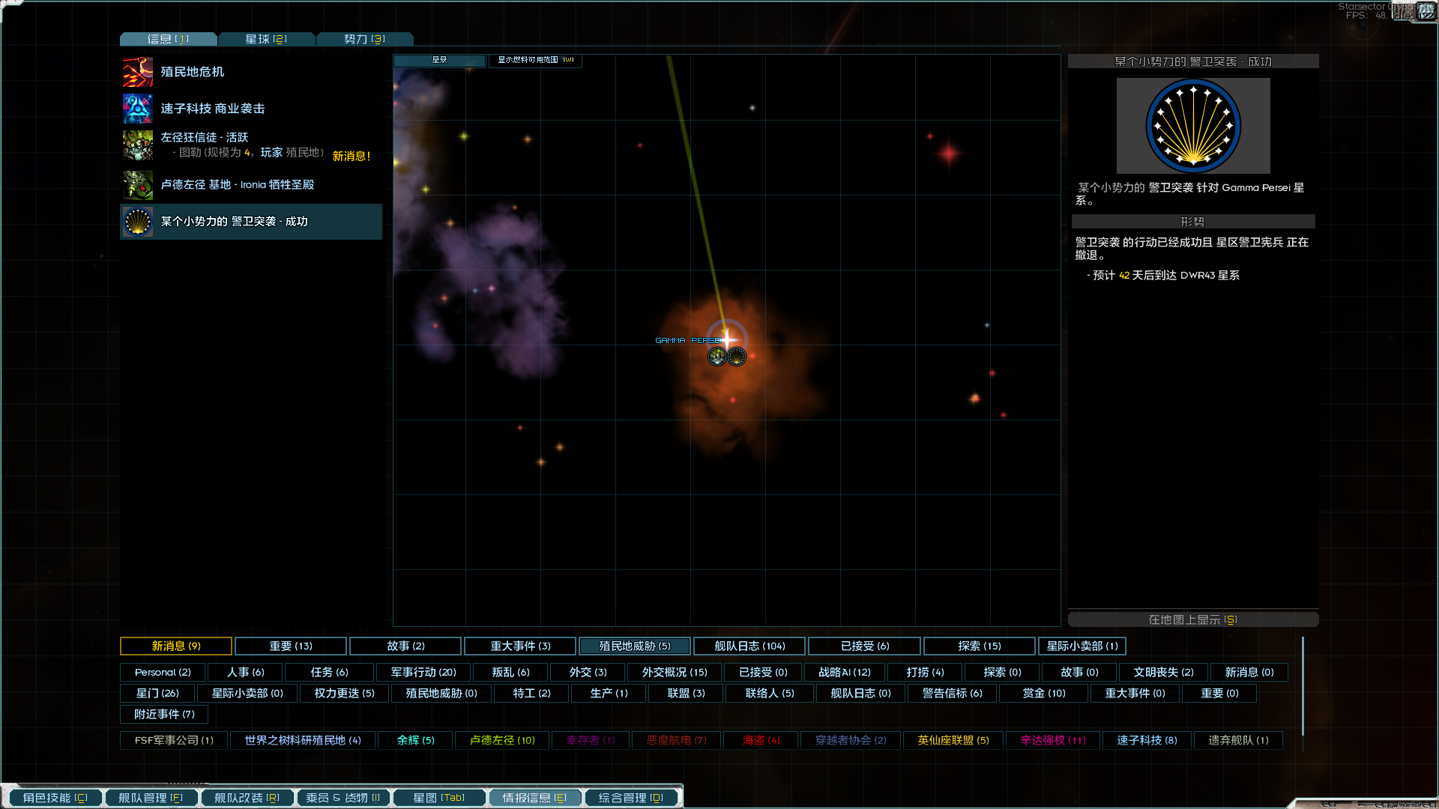Click the left fleet marker under Gamma Persei
Screen dimensions: 1439x809
(x=717, y=357)
